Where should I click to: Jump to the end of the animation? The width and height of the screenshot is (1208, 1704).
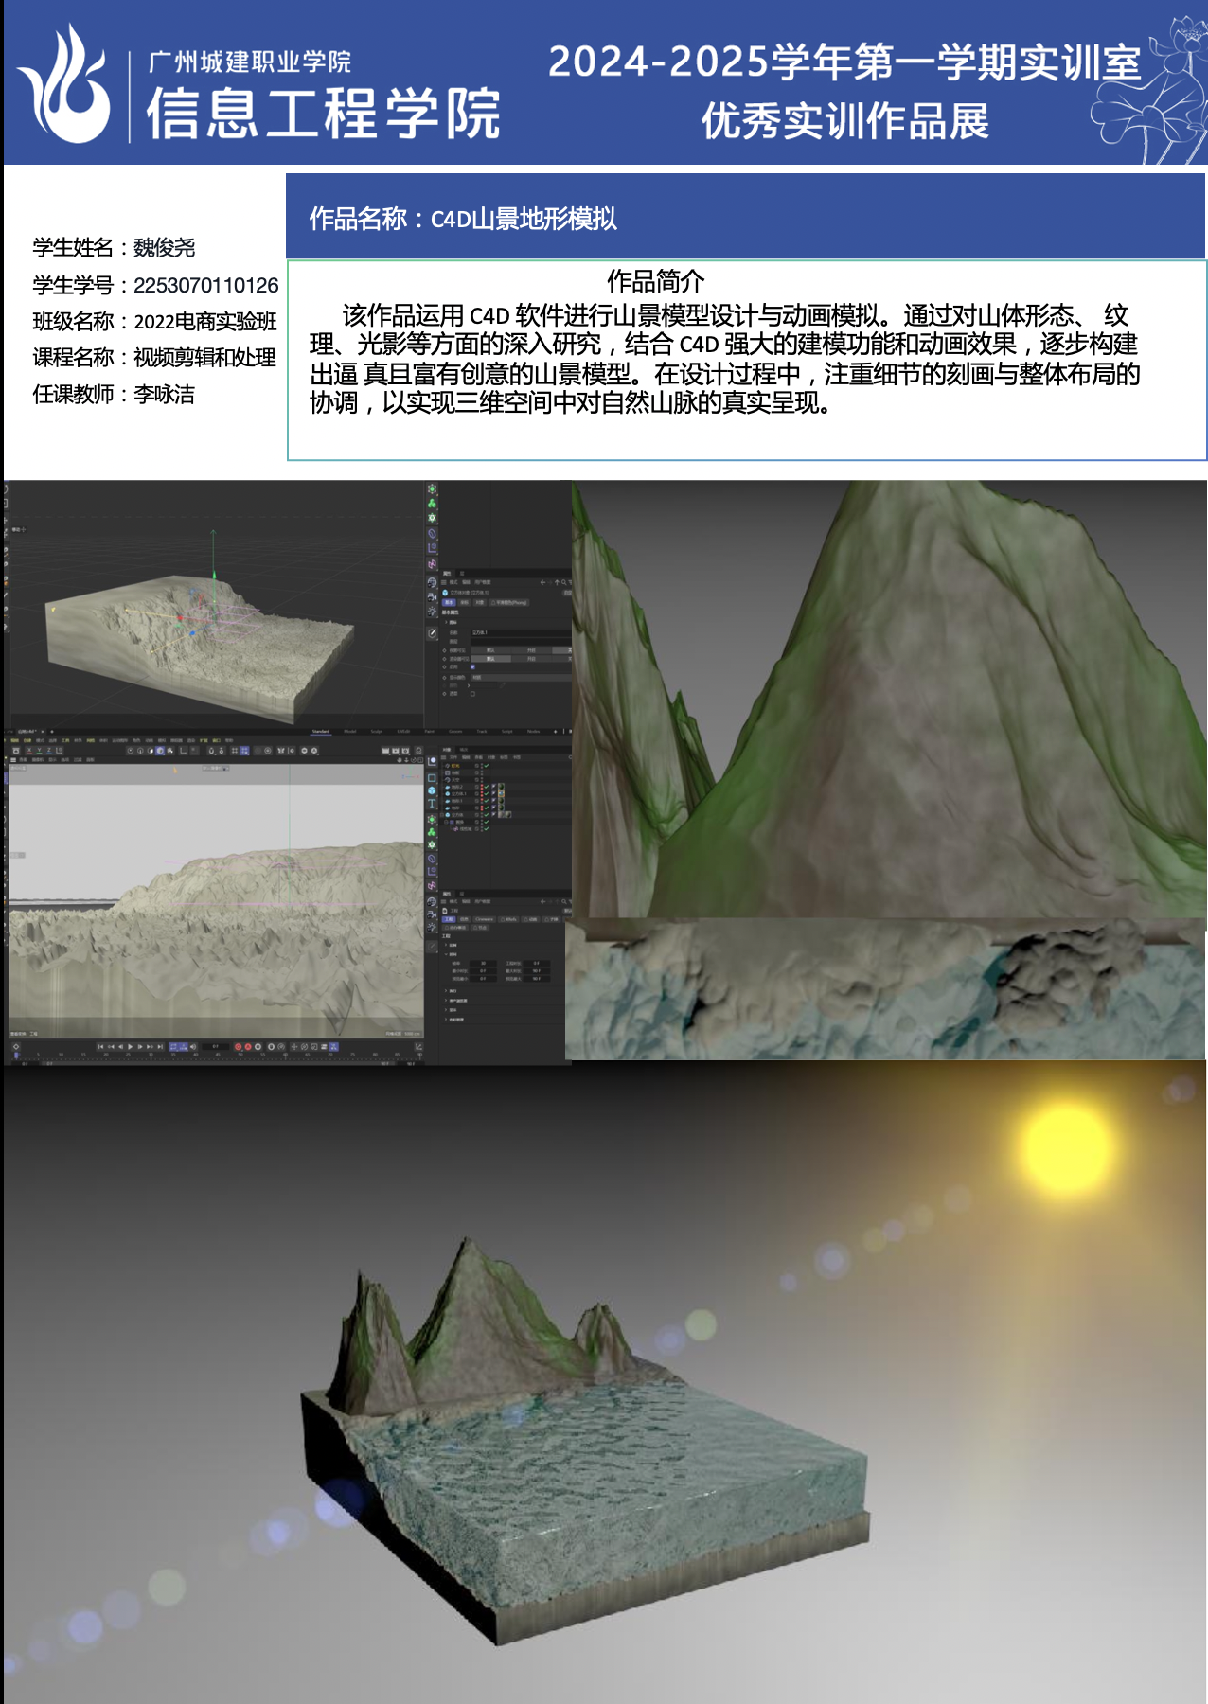tap(160, 1046)
